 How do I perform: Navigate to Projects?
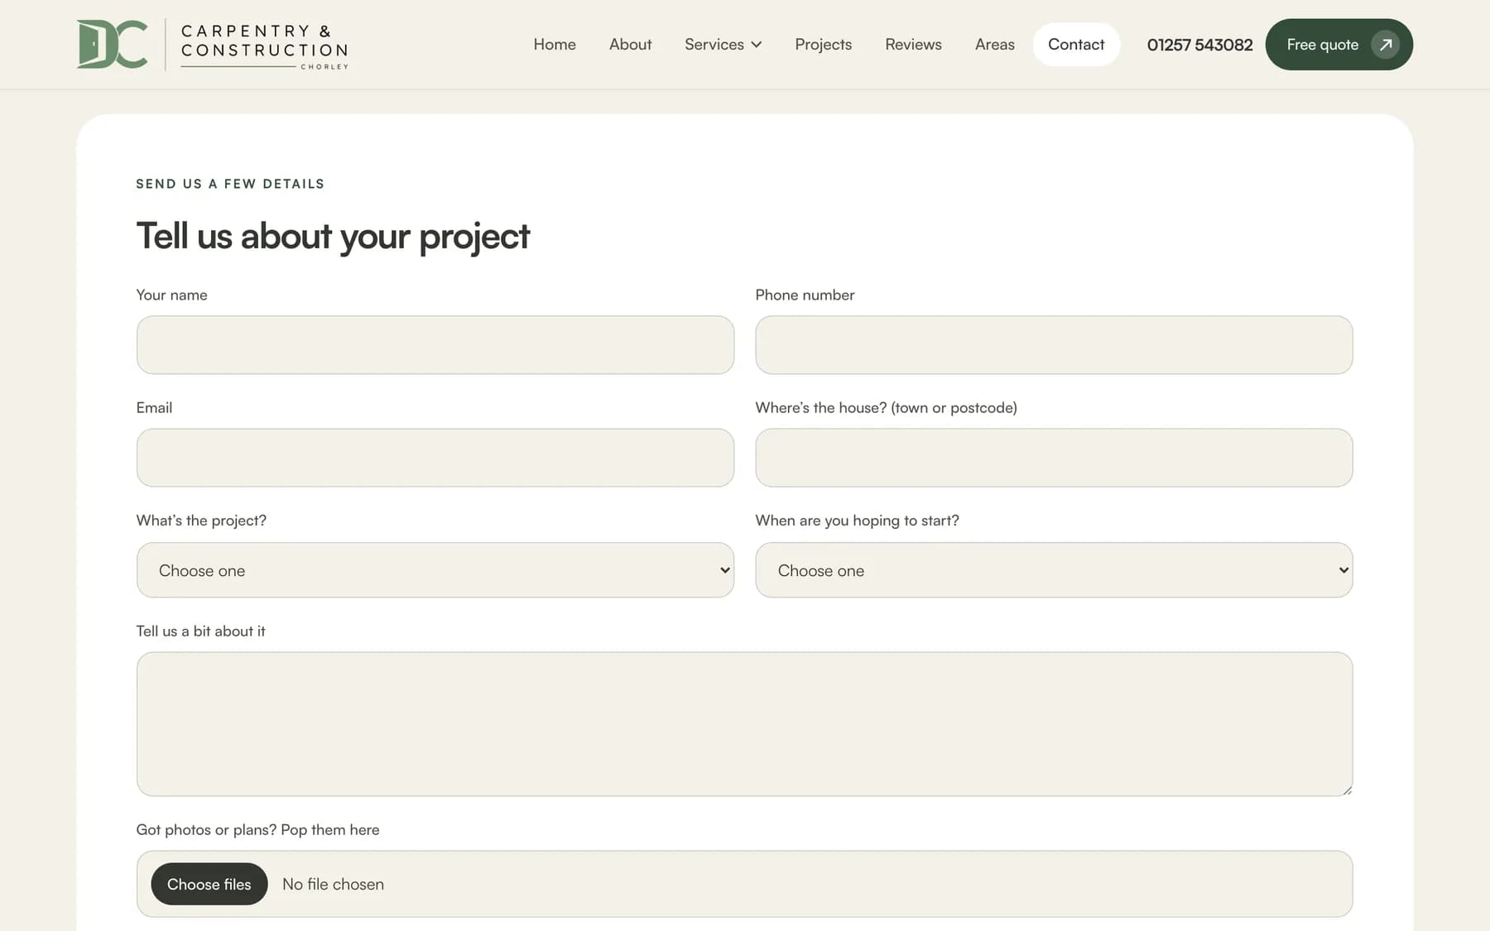[823, 45]
